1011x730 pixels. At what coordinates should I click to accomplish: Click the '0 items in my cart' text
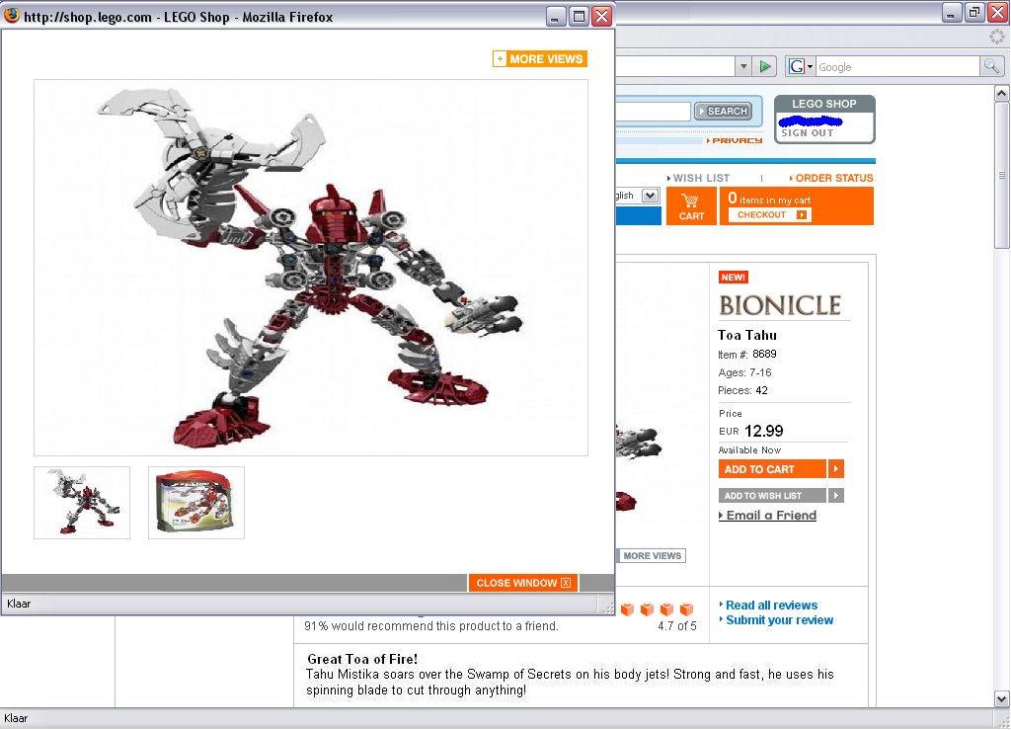click(x=769, y=199)
